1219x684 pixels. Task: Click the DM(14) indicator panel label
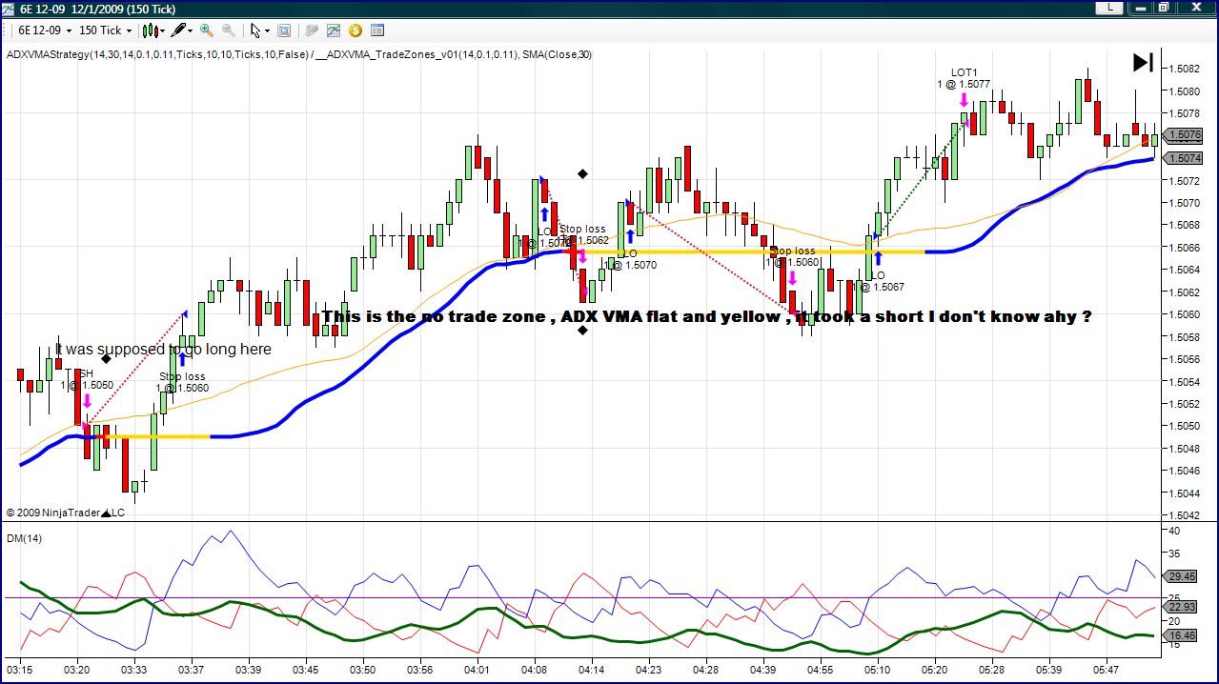pos(23,538)
